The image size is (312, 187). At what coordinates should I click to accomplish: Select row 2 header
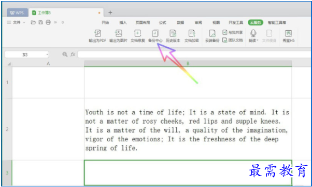point(7,129)
